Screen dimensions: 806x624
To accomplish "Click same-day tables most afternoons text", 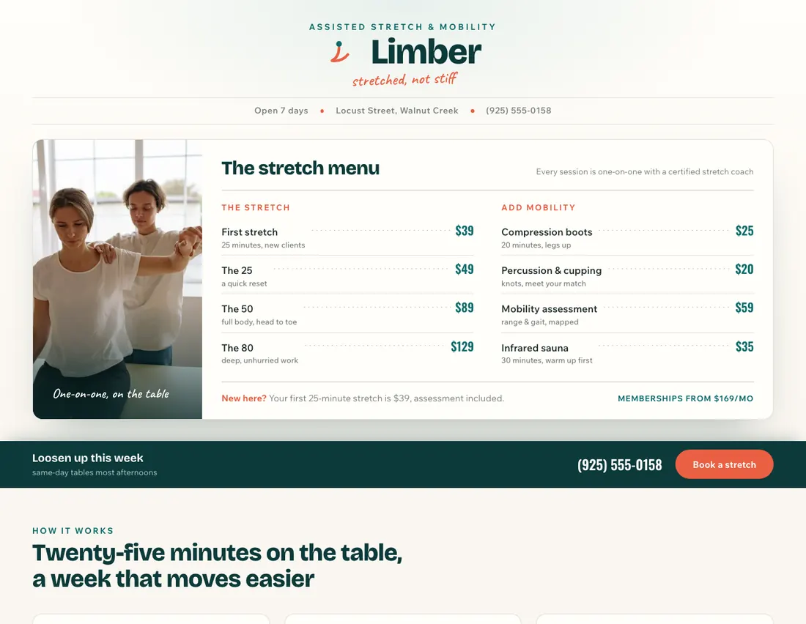I will point(95,472).
